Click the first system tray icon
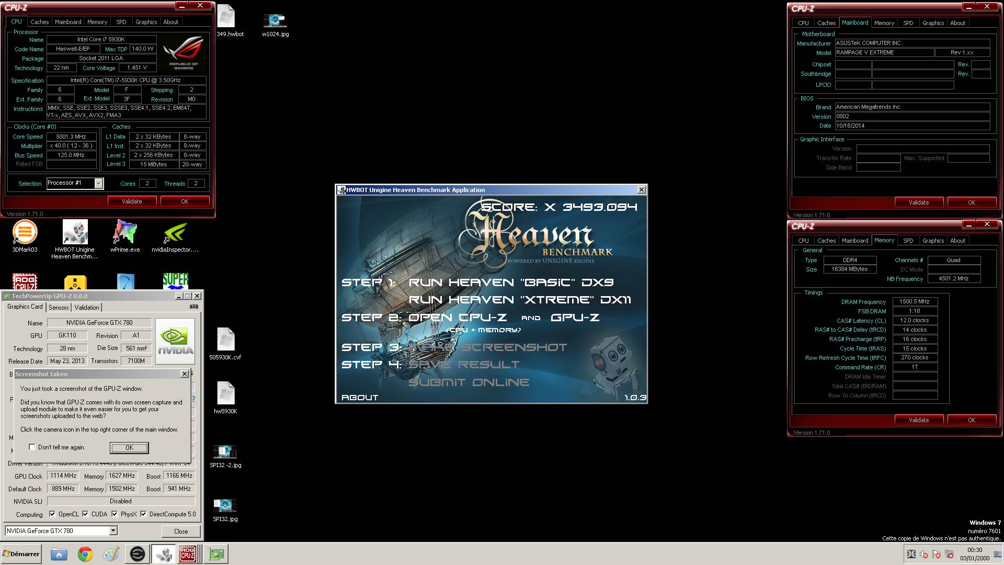The height and width of the screenshot is (565, 1004). coord(911,554)
